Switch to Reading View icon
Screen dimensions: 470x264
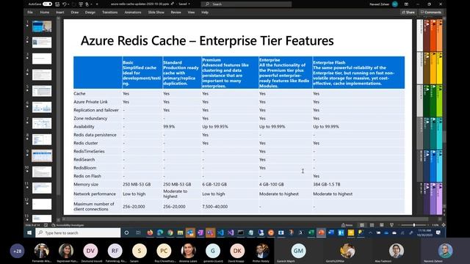(382, 225)
